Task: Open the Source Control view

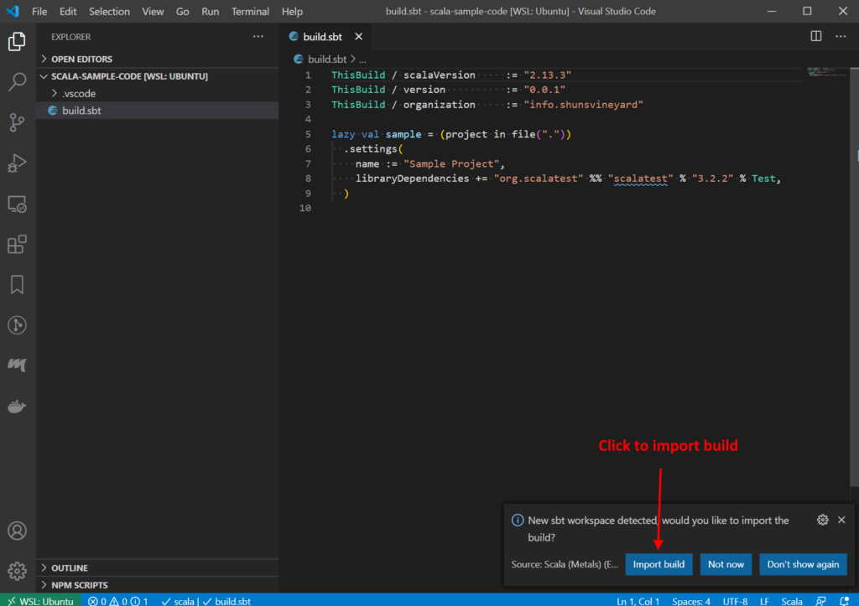Action: pyautogui.click(x=17, y=122)
